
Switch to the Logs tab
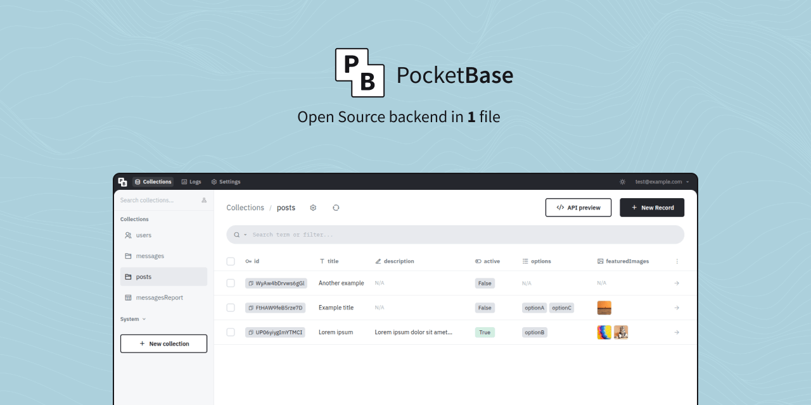tap(191, 182)
